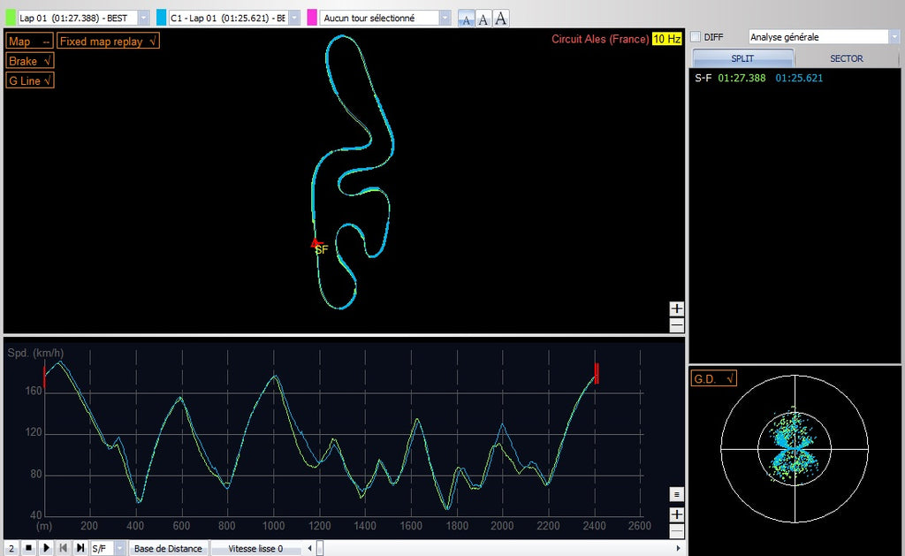Expand the Analyse générale dropdown
This screenshot has width=905, height=556.
click(x=893, y=37)
